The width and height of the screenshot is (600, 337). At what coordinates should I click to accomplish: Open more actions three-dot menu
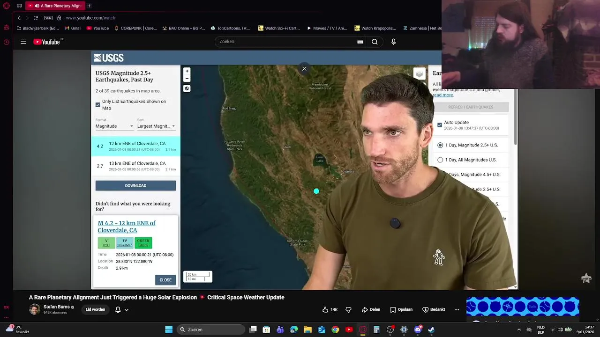[x=457, y=309]
